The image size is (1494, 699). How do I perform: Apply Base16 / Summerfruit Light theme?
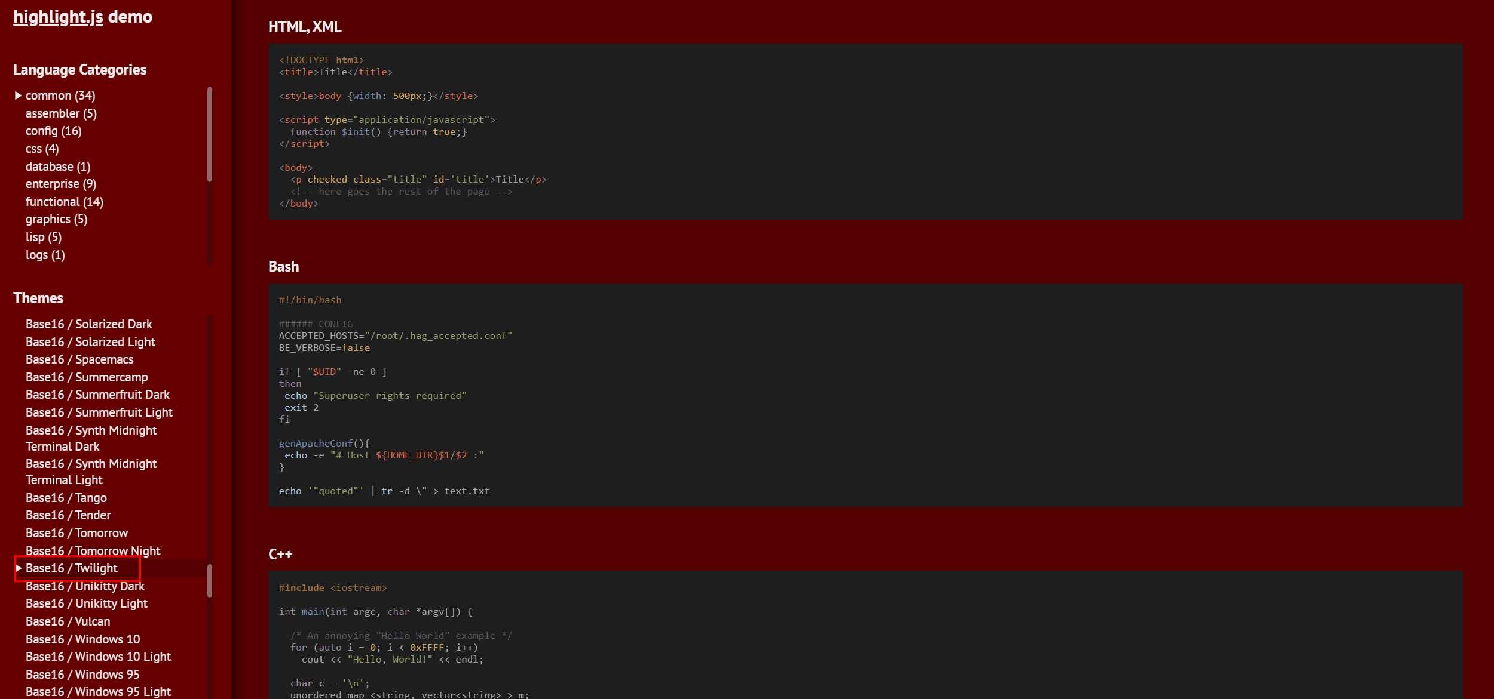(99, 412)
